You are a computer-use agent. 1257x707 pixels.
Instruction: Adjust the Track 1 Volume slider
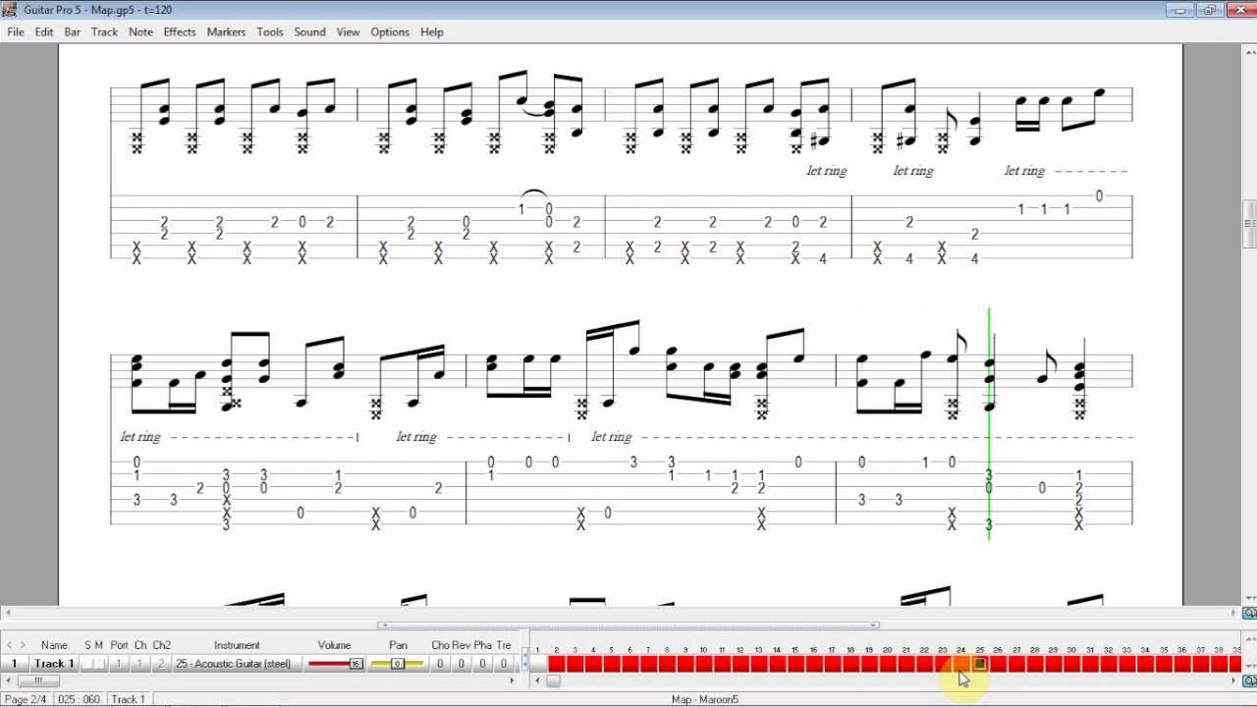point(335,664)
